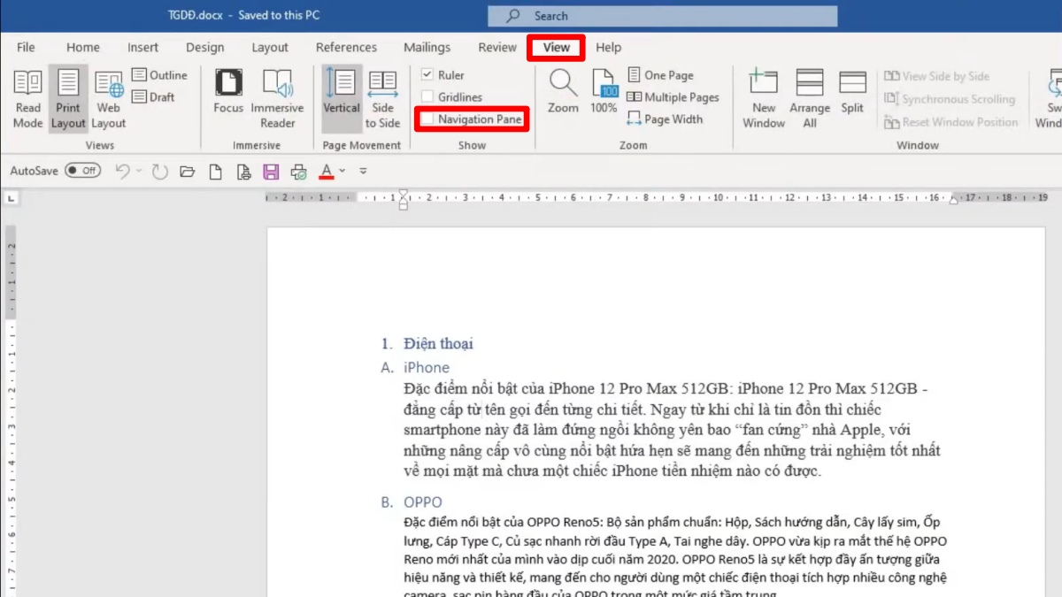Screen dimensions: 1062x597
Task: Go to the References tab
Action: [346, 47]
